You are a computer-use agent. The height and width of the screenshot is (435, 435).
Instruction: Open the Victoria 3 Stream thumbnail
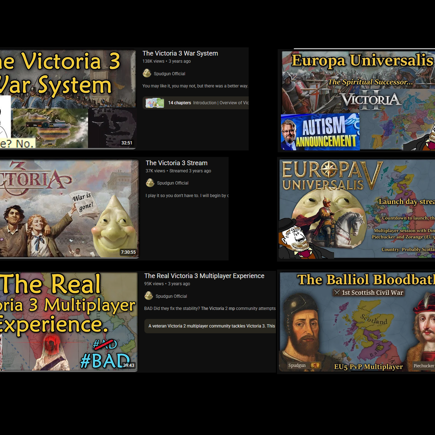click(70, 209)
